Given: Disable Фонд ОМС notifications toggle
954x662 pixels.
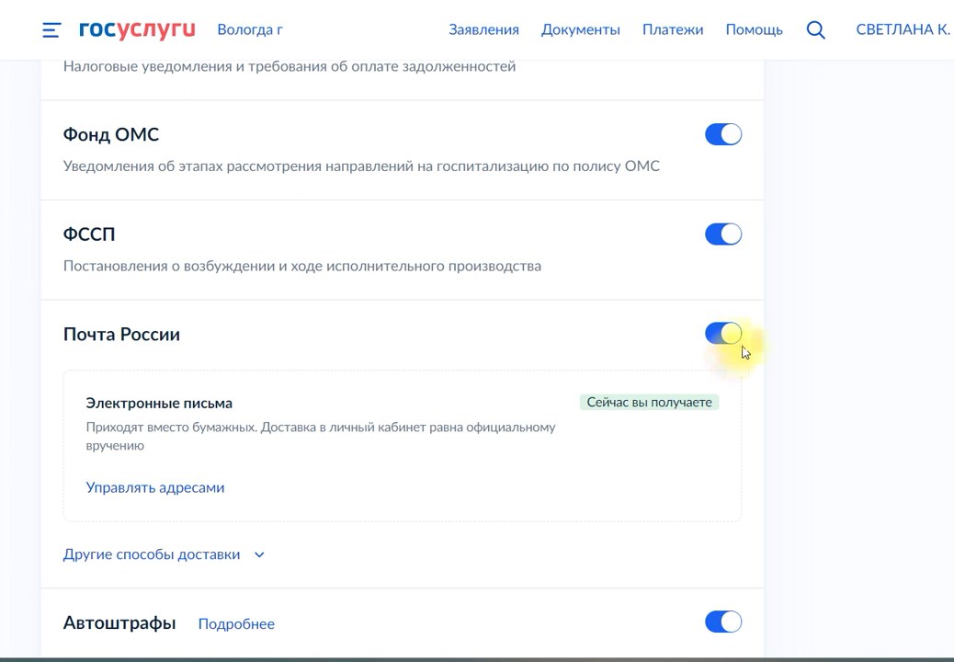Looking at the screenshot, I should pos(722,135).
